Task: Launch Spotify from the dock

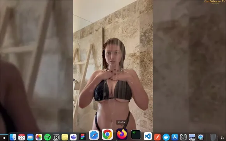Action: pyautogui.click(x=48, y=137)
